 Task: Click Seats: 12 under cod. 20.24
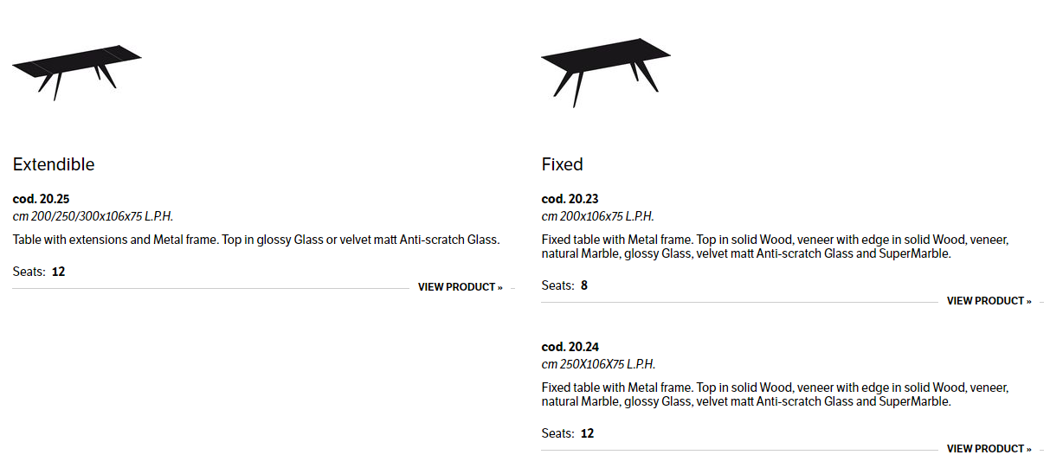[x=568, y=433]
